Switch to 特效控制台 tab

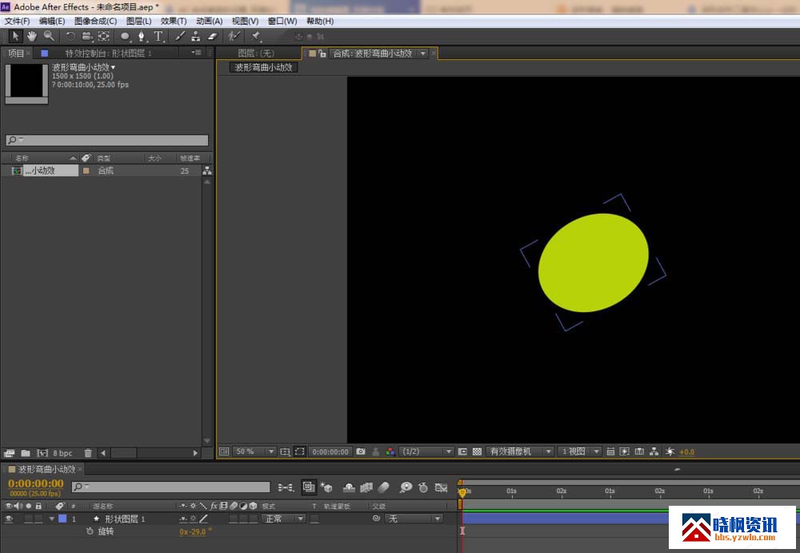click(108, 53)
